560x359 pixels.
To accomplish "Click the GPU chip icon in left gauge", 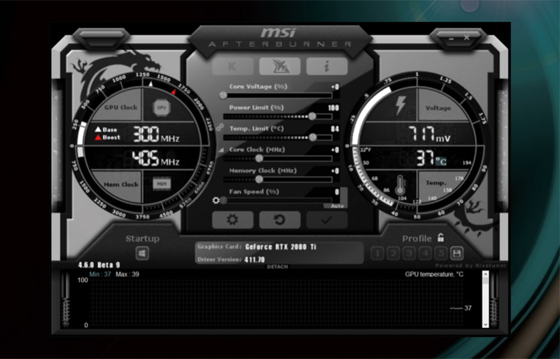I will tap(162, 107).
